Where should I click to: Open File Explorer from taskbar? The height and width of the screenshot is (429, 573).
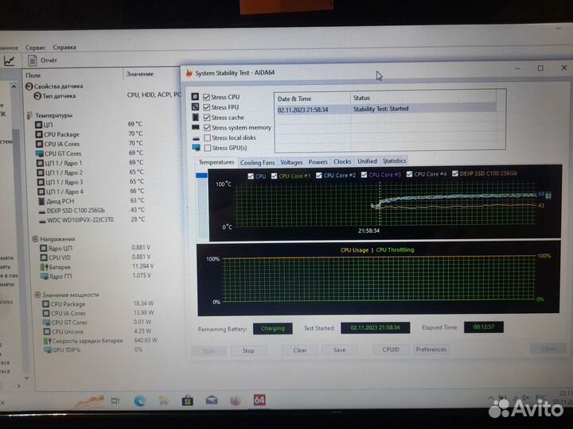[x=163, y=401]
